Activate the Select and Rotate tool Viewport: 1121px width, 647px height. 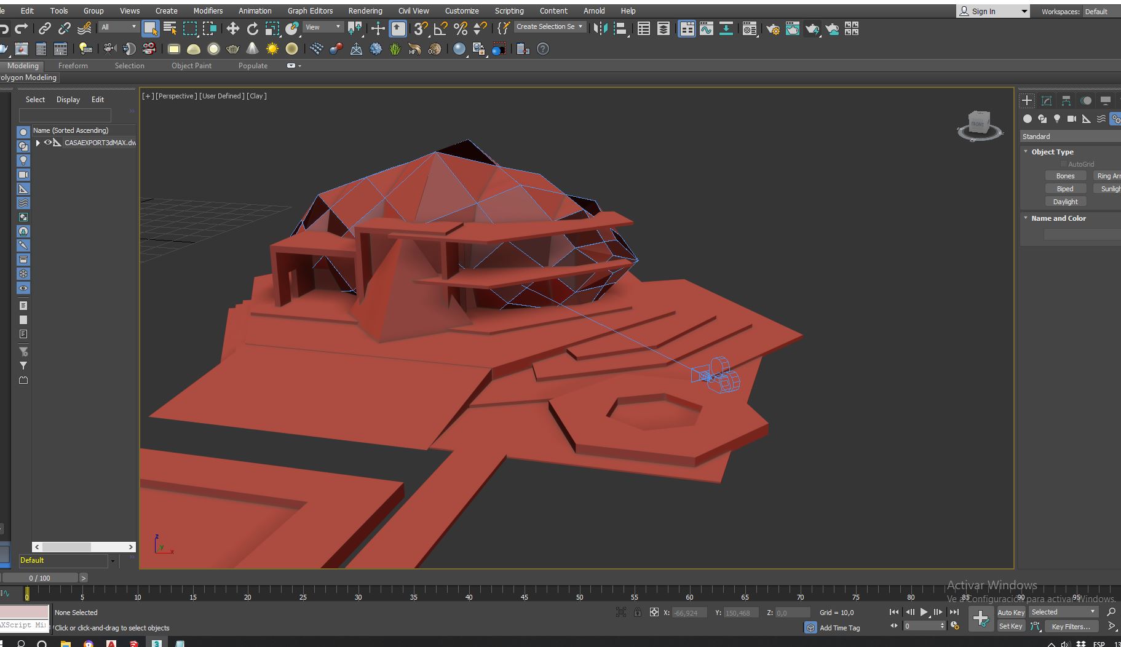tap(252, 28)
